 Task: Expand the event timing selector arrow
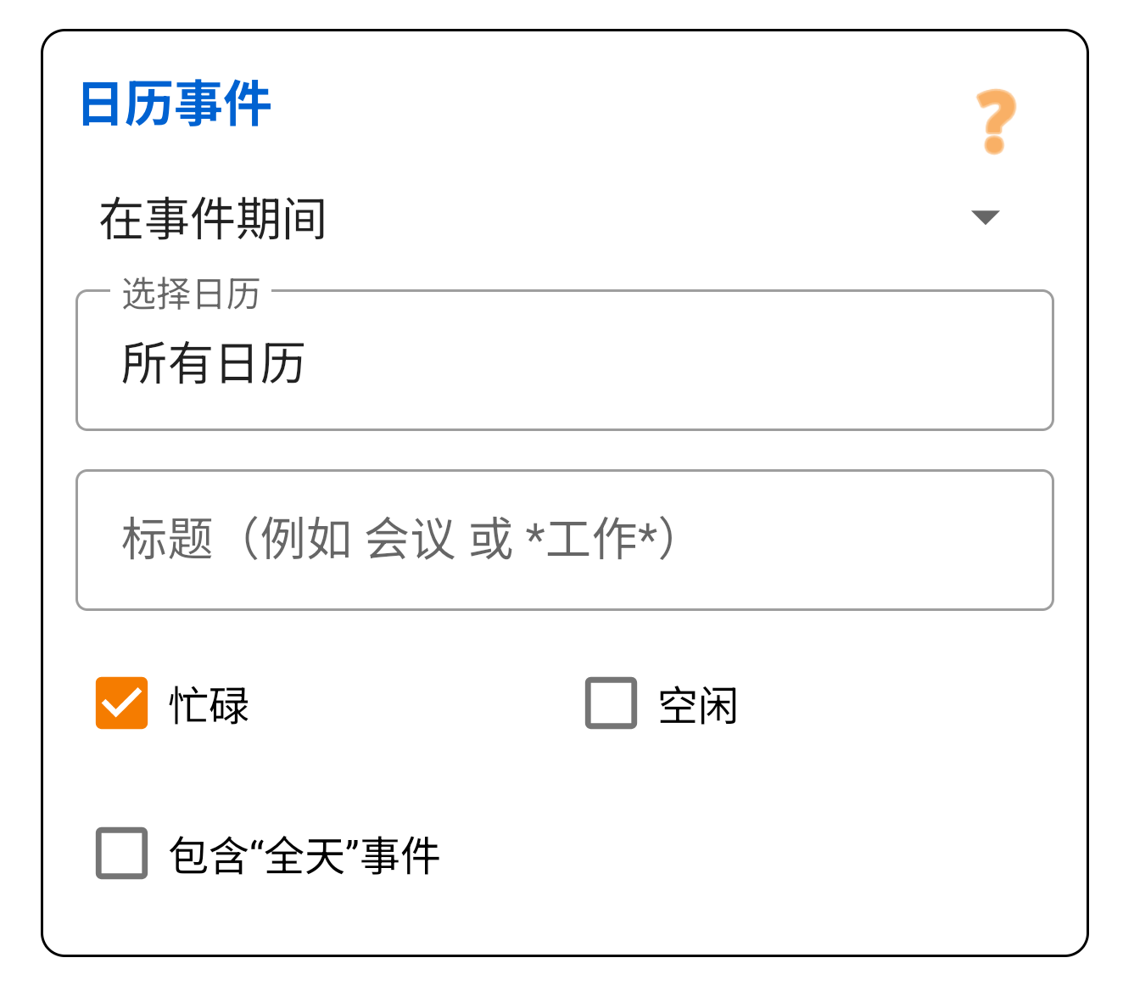(x=986, y=219)
